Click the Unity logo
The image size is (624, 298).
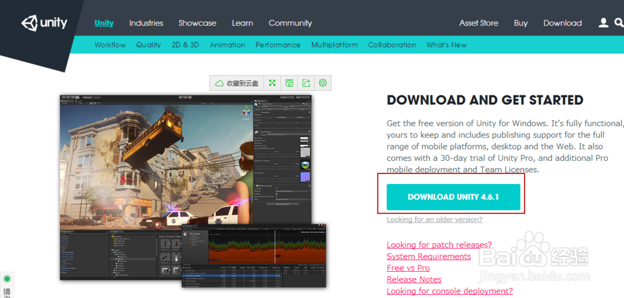point(44,24)
